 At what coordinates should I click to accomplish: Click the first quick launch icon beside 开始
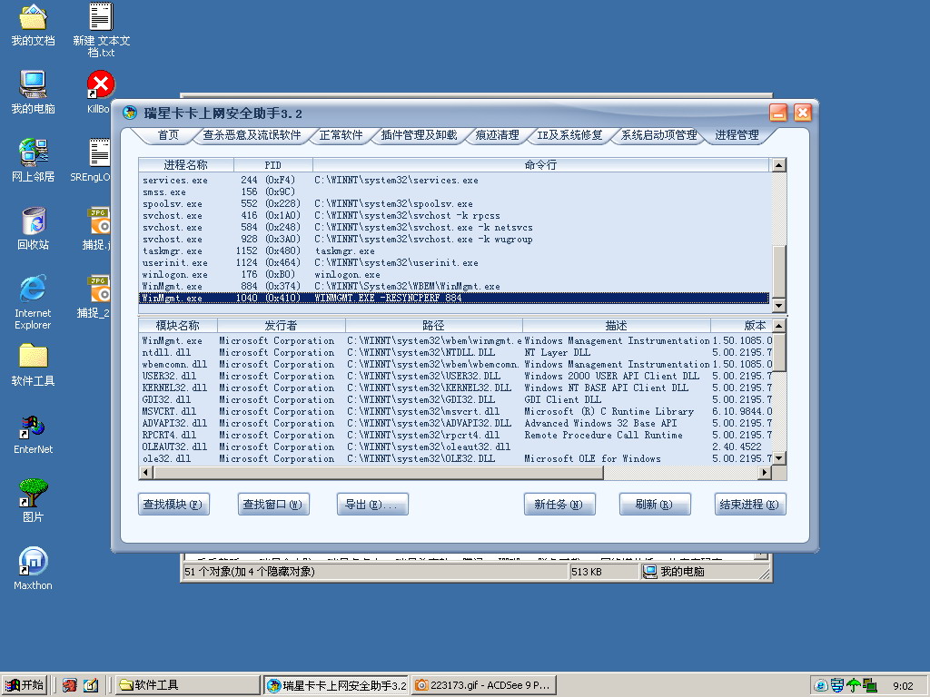point(69,685)
